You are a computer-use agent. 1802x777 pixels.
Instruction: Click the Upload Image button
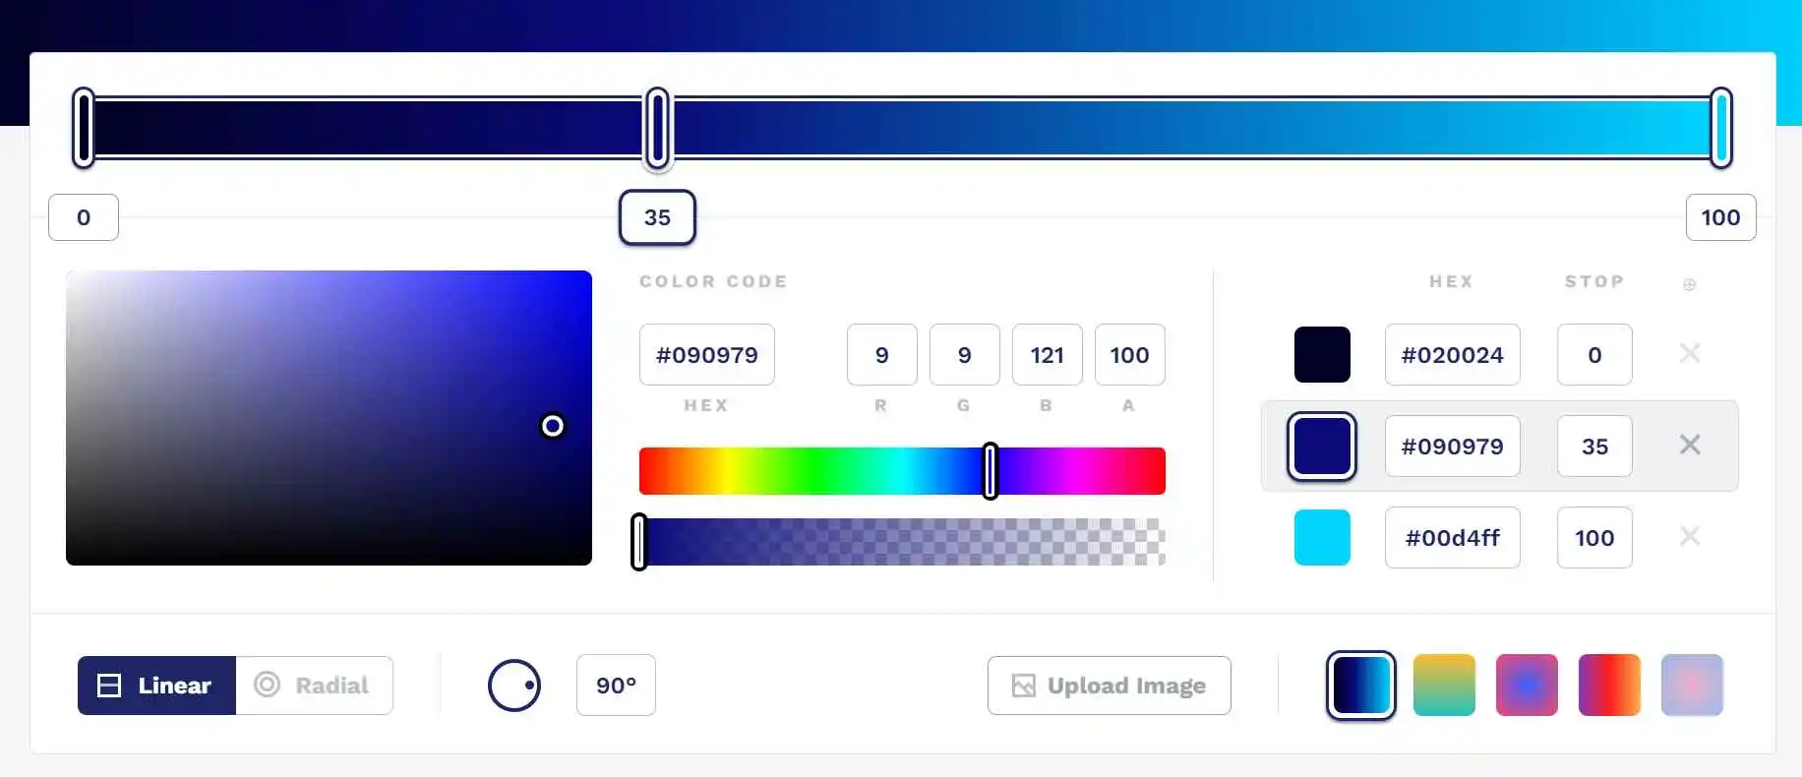1109,686
